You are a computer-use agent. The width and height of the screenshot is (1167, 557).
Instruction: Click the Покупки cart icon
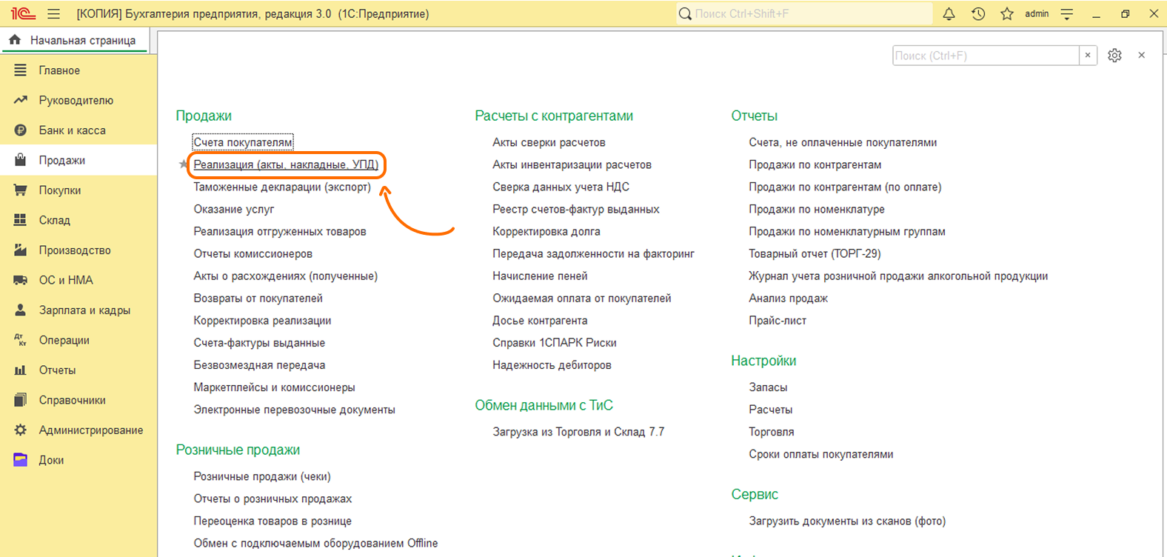pos(21,190)
